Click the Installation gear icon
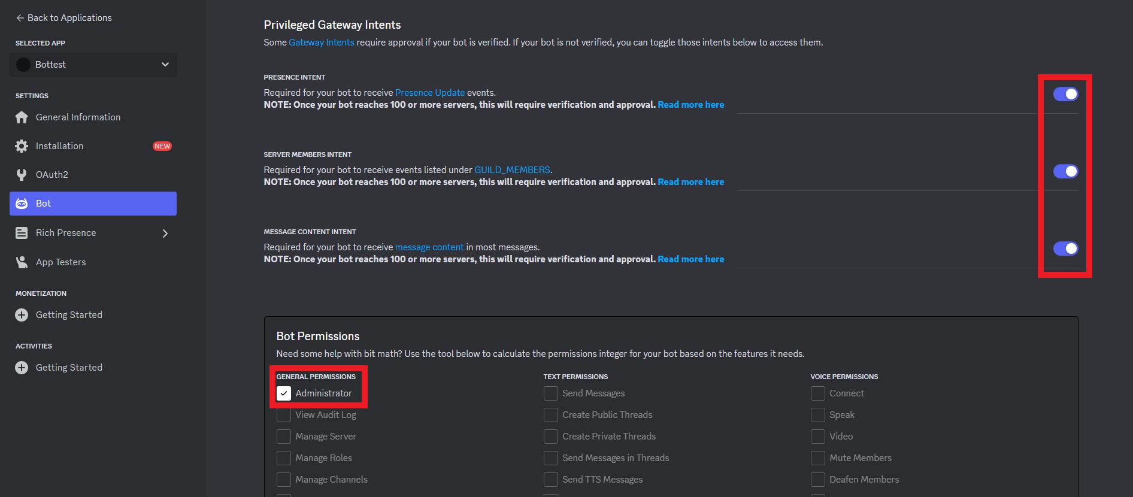 (22, 146)
